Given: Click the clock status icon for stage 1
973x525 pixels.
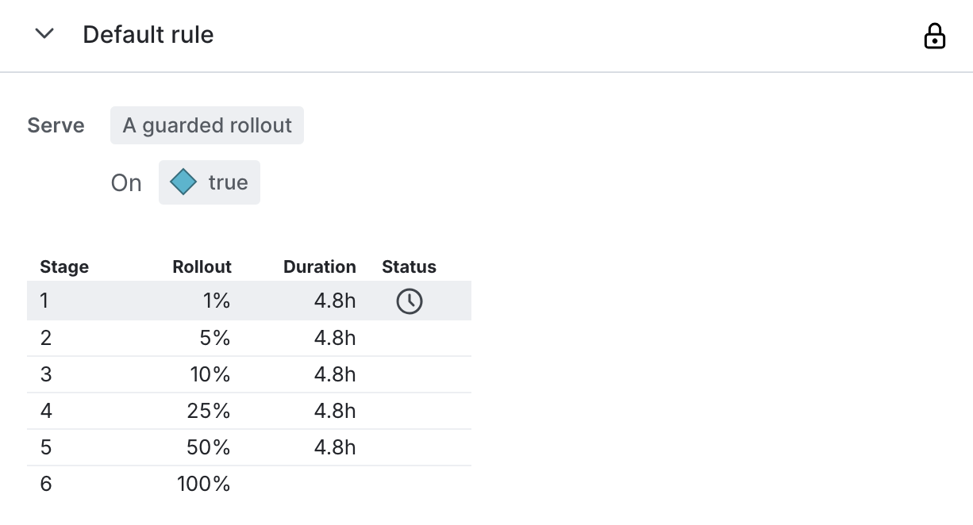Looking at the screenshot, I should (410, 301).
